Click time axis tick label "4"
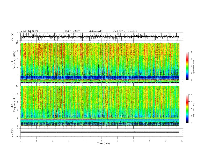Viewport: 205px width, 158px height. [85, 141]
